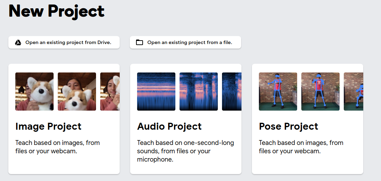Click the Google Drive icon

(x=18, y=43)
